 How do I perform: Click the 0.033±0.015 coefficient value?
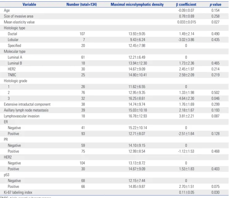coord(187,22)
